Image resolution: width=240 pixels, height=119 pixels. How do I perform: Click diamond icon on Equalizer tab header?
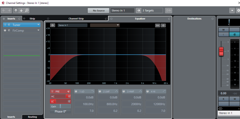point(169,19)
